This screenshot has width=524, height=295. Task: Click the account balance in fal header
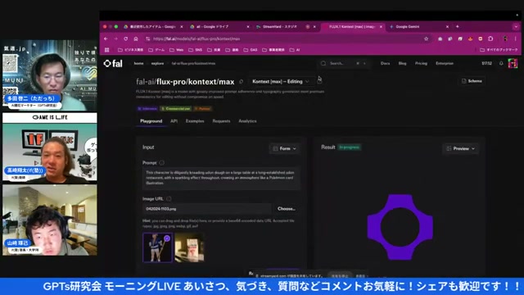486,63
